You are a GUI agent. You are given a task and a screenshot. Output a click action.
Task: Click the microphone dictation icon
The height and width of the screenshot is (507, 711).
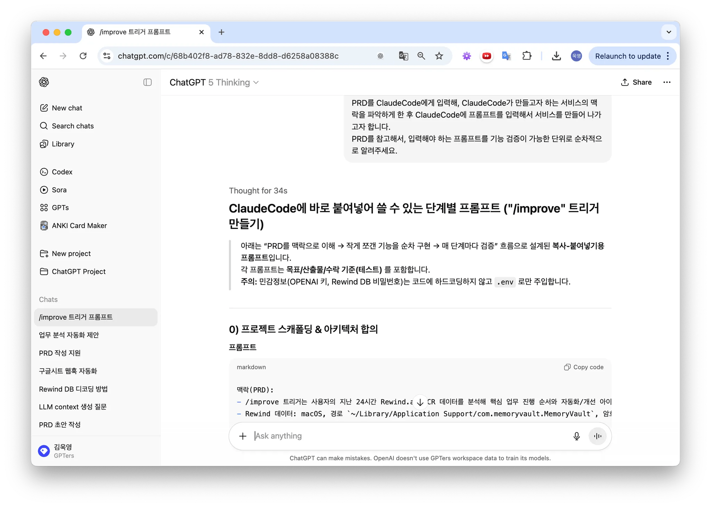point(577,436)
